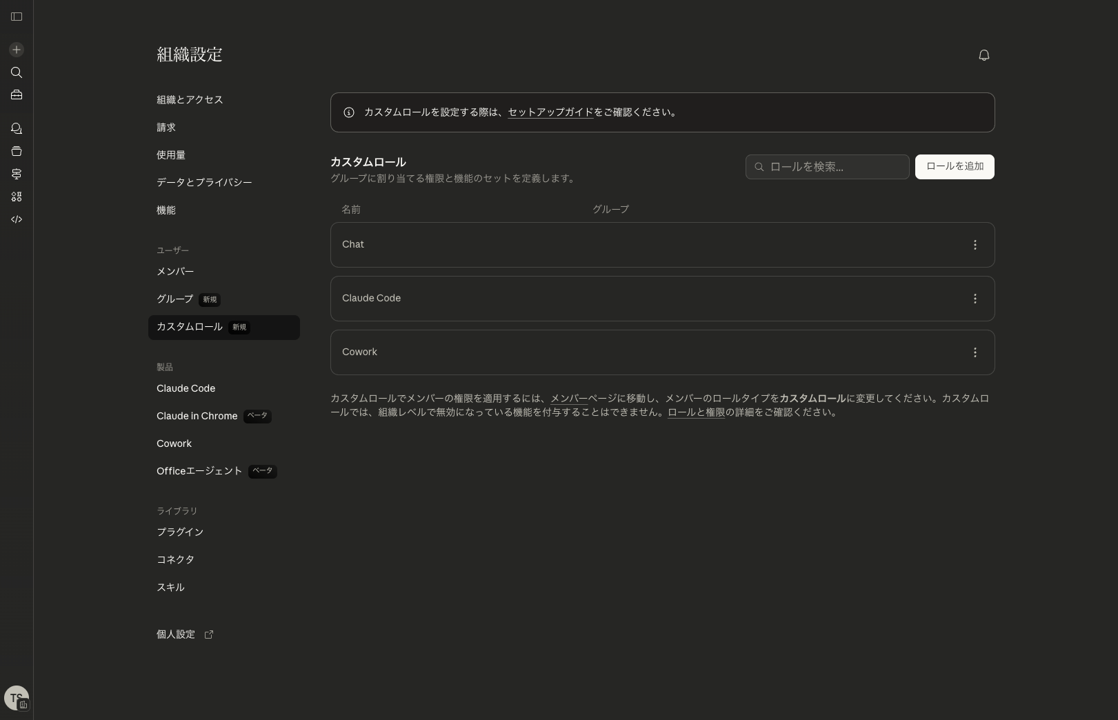Click the ロールを追加 button
The image size is (1118, 720).
tap(955, 166)
